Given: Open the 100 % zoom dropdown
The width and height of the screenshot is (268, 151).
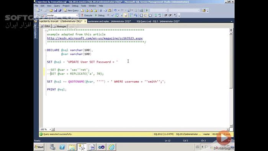Looking at the screenshot, I should coord(50,130).
